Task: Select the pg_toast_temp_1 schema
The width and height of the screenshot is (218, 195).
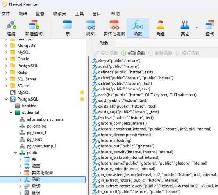Action: point(41,146)
